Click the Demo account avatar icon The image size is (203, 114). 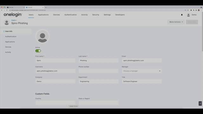tap(188, 15)
